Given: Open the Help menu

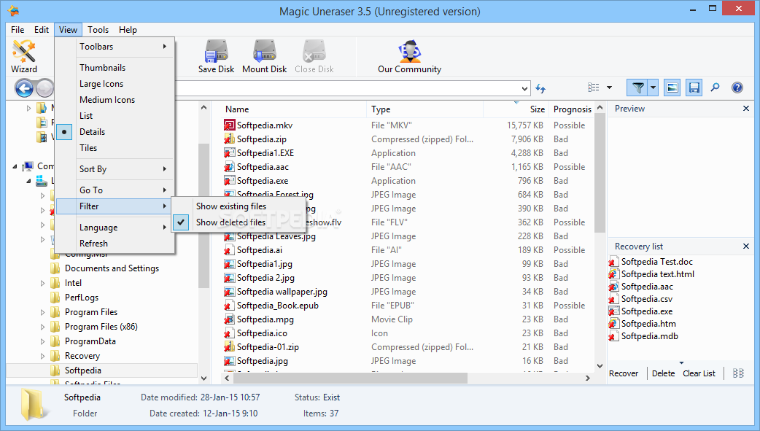Looking at the screenshot, I should coord(128,30).
